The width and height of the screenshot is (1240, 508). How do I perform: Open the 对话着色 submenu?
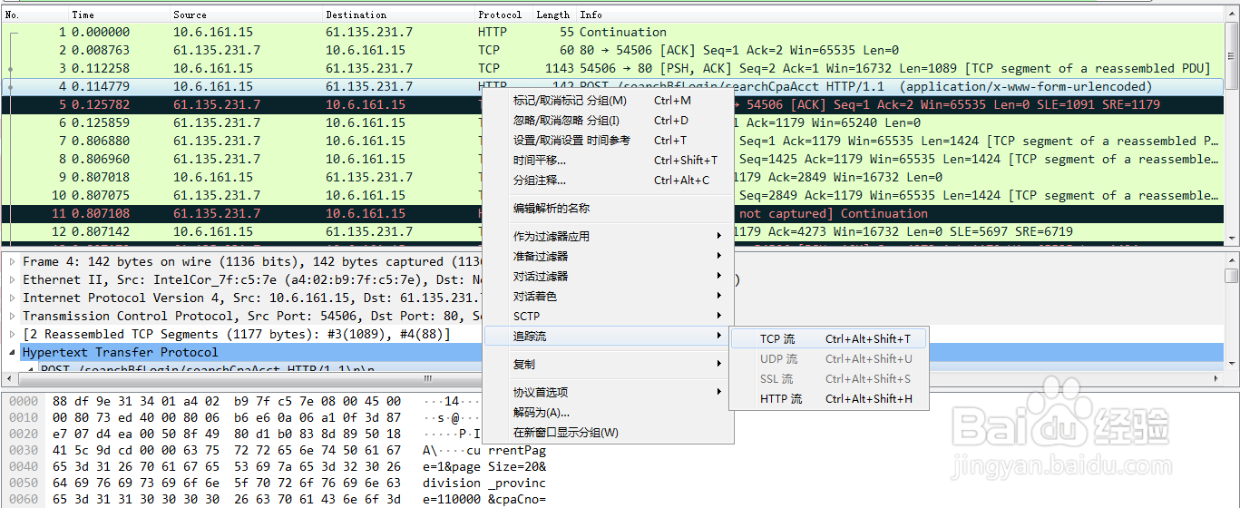[606, 297]
